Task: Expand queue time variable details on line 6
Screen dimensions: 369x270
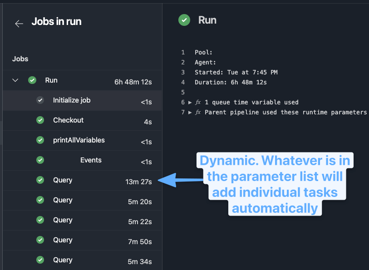Action: 191,102
